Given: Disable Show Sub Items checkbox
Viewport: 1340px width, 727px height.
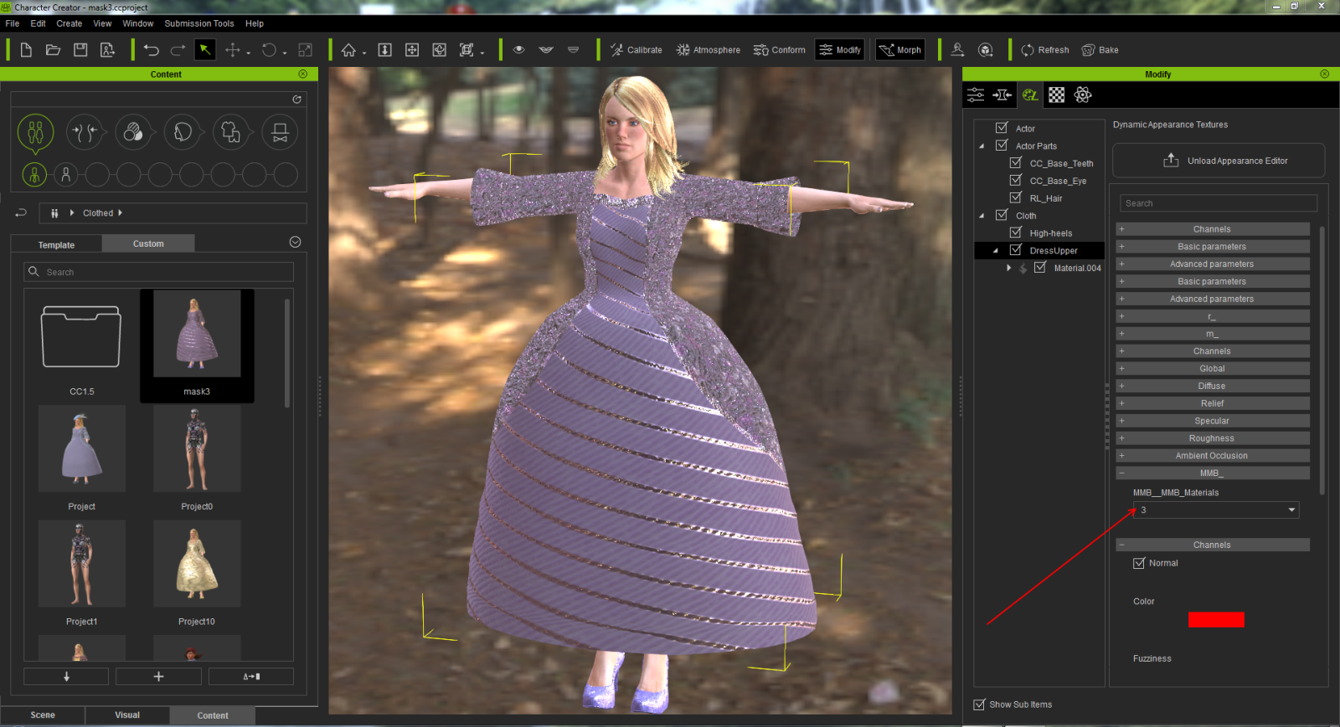Looking at the screenshot, I should tap(979, 704).
